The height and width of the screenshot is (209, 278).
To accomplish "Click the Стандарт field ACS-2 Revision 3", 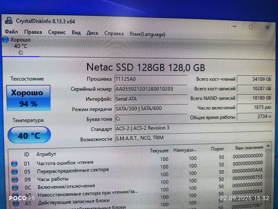I will (x=193, y=128).
